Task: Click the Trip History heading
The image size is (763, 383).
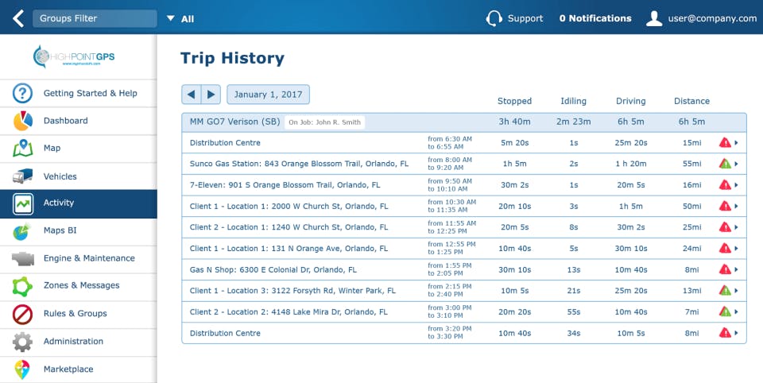Action: pyautogui.click(x=232, y=58)
